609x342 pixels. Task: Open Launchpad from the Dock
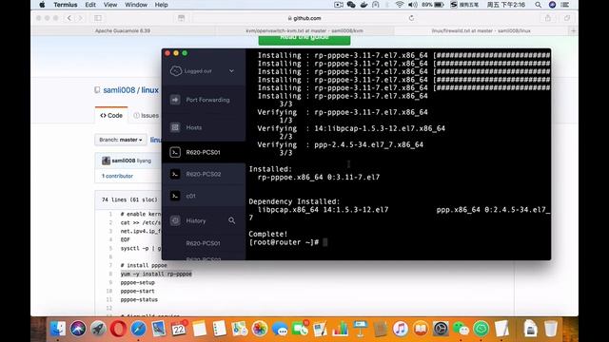(98, 329)
